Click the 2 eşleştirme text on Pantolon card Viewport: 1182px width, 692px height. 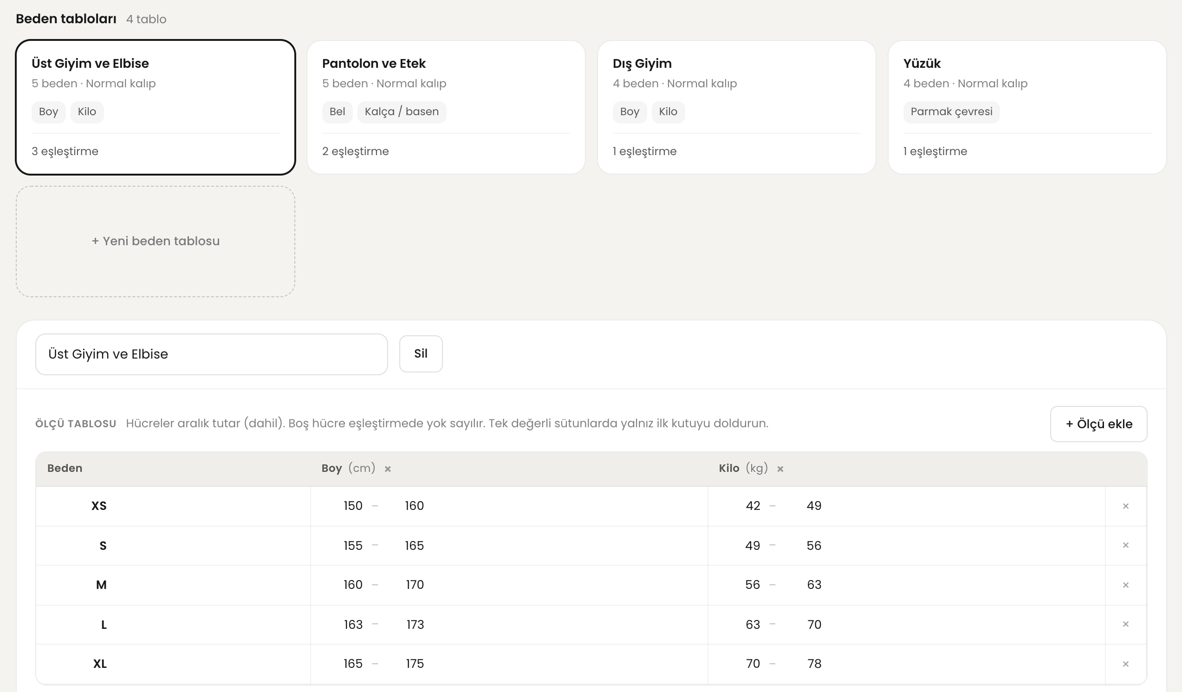pos(356,151)
